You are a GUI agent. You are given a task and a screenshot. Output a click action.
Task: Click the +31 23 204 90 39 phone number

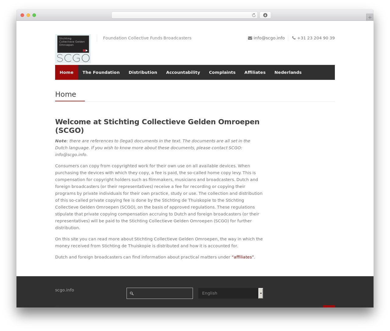[316, 38]
